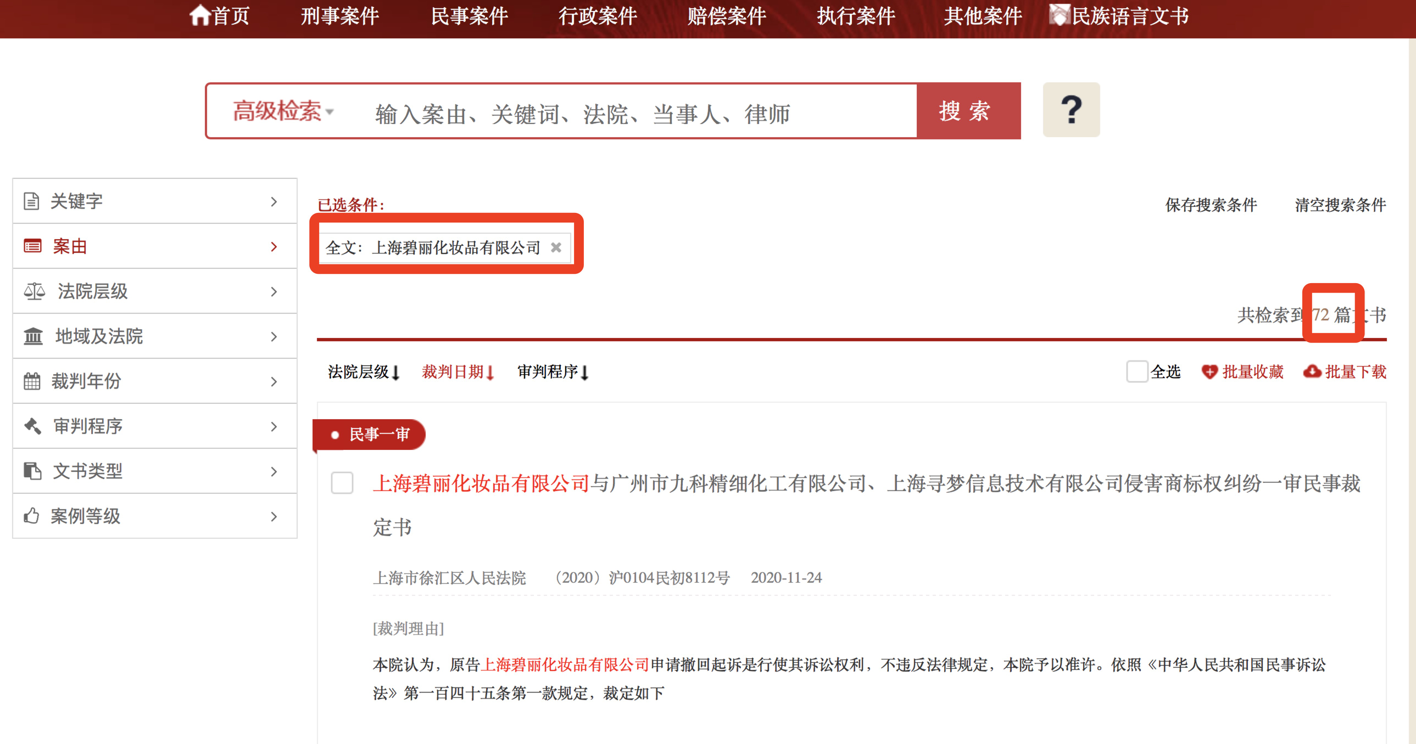
Task: Expand the 裁判年份 filter chevron
Action: [274, 382]
